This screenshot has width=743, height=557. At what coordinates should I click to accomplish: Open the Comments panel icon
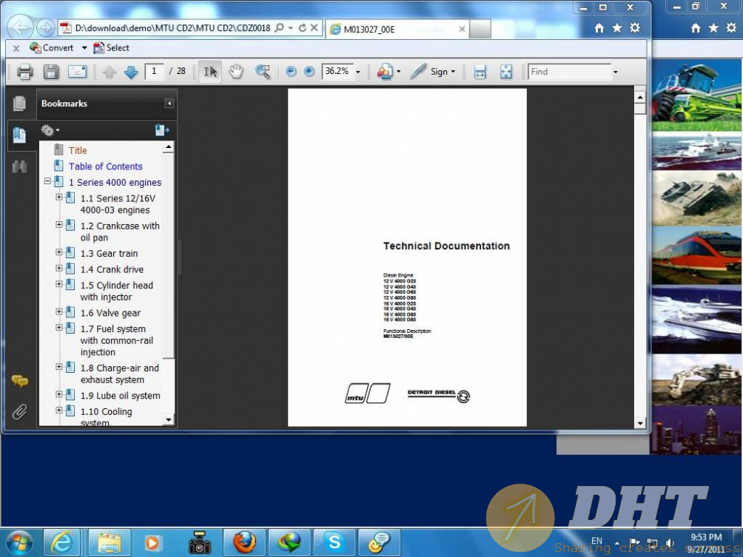tap(20, 381)
